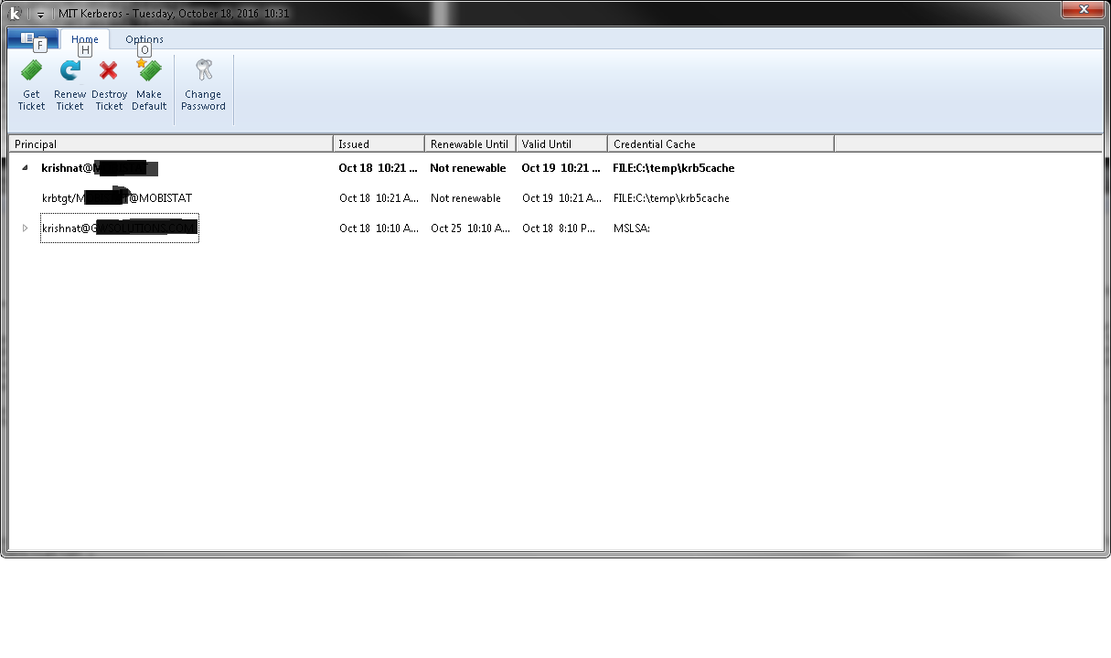Open the quick access toolbar dropdown arrow
The width and height of the screenshot is (1111, 658).
[40, 14]
